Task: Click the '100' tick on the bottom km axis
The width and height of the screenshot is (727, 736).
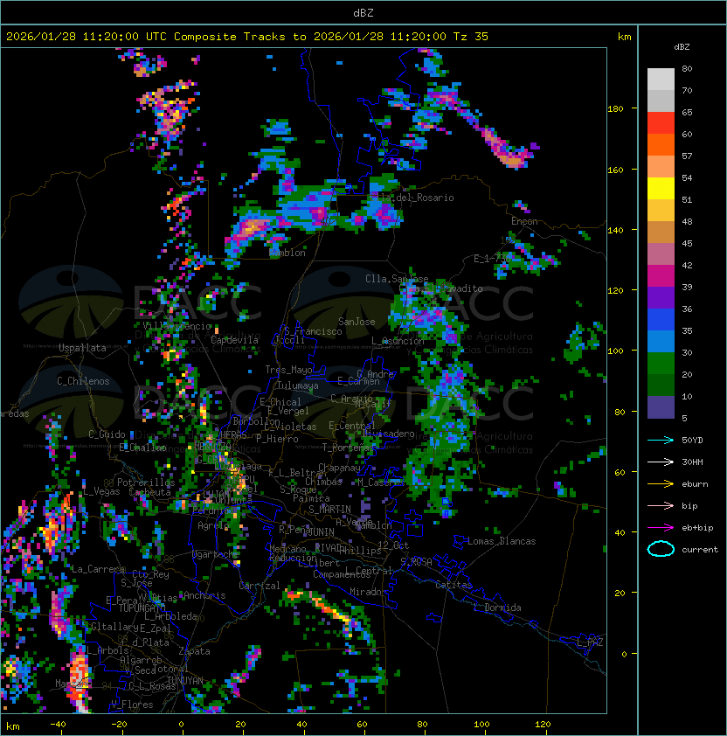Action: click(481, 725)
